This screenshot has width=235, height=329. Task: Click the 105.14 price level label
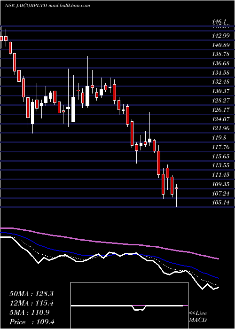click(x=221, y=202)
